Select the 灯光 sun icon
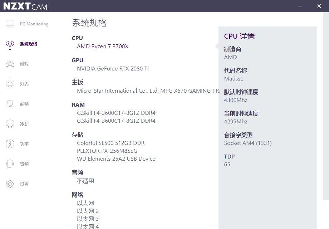 [x=10, y=84]
